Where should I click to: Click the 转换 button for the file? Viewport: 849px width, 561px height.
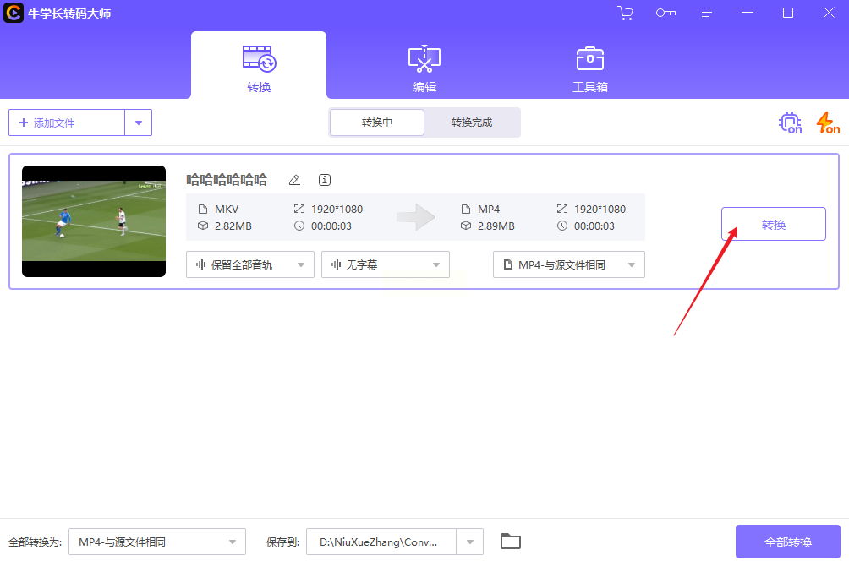pos(773,224)
